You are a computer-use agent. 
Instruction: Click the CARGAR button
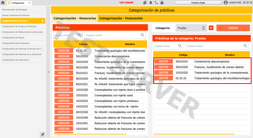233,28
